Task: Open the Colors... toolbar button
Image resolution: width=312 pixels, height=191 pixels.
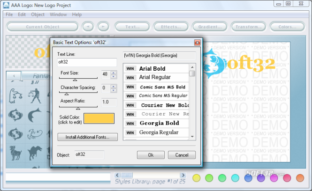Action: point(287,27)
